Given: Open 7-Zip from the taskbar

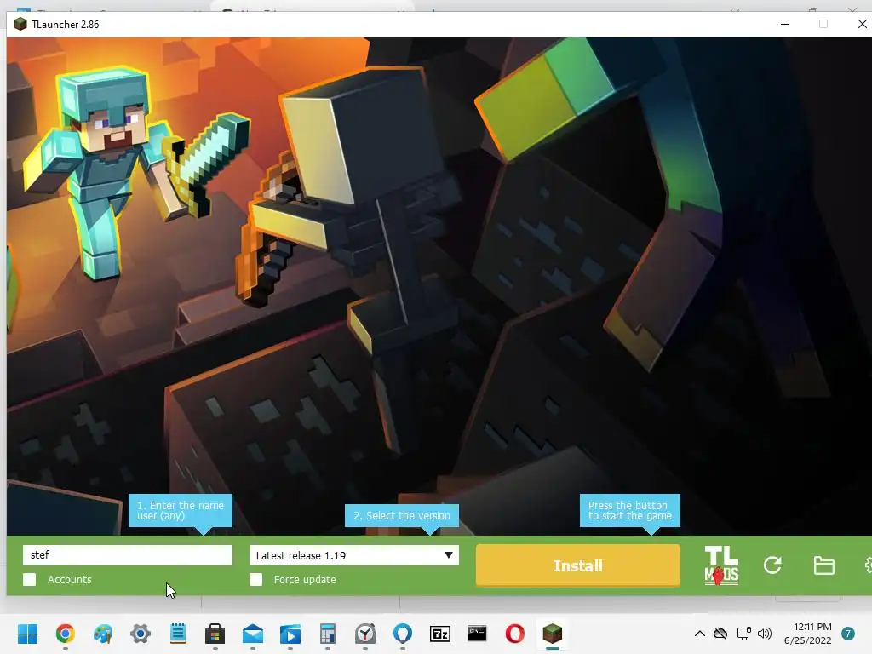Looking at the screenshot, I should coord(440,634).
